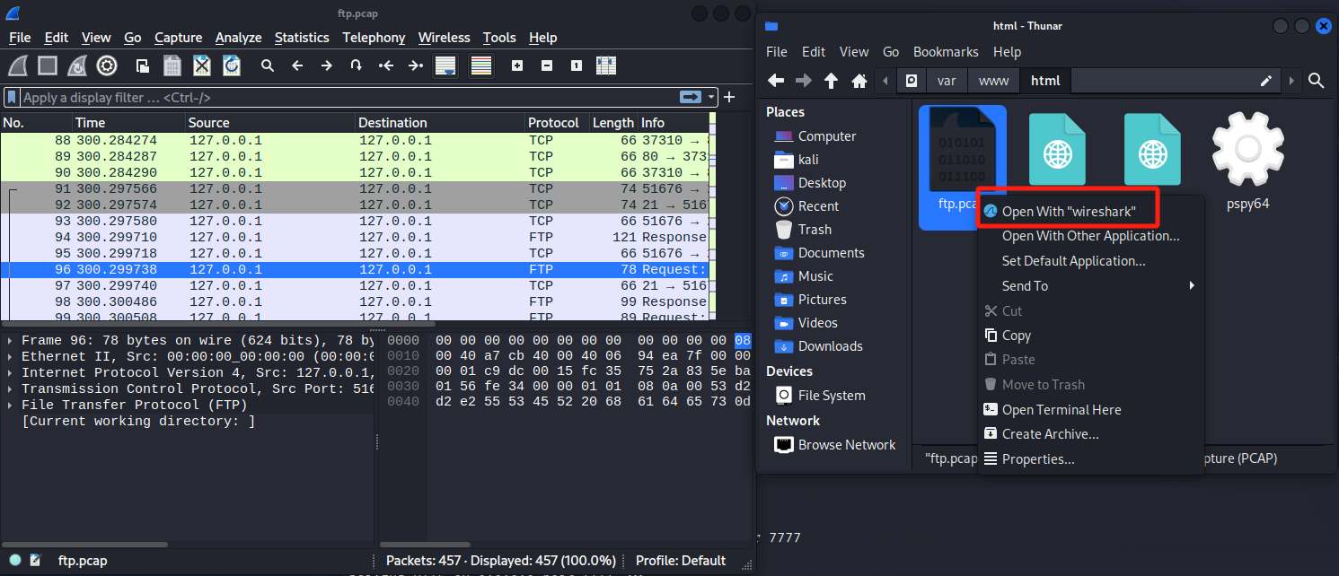Image resolution: width=1339 pixels, height=576 pixels.
Task: Toggle Thunar path edit pencil
Action: coord(1266,81)
